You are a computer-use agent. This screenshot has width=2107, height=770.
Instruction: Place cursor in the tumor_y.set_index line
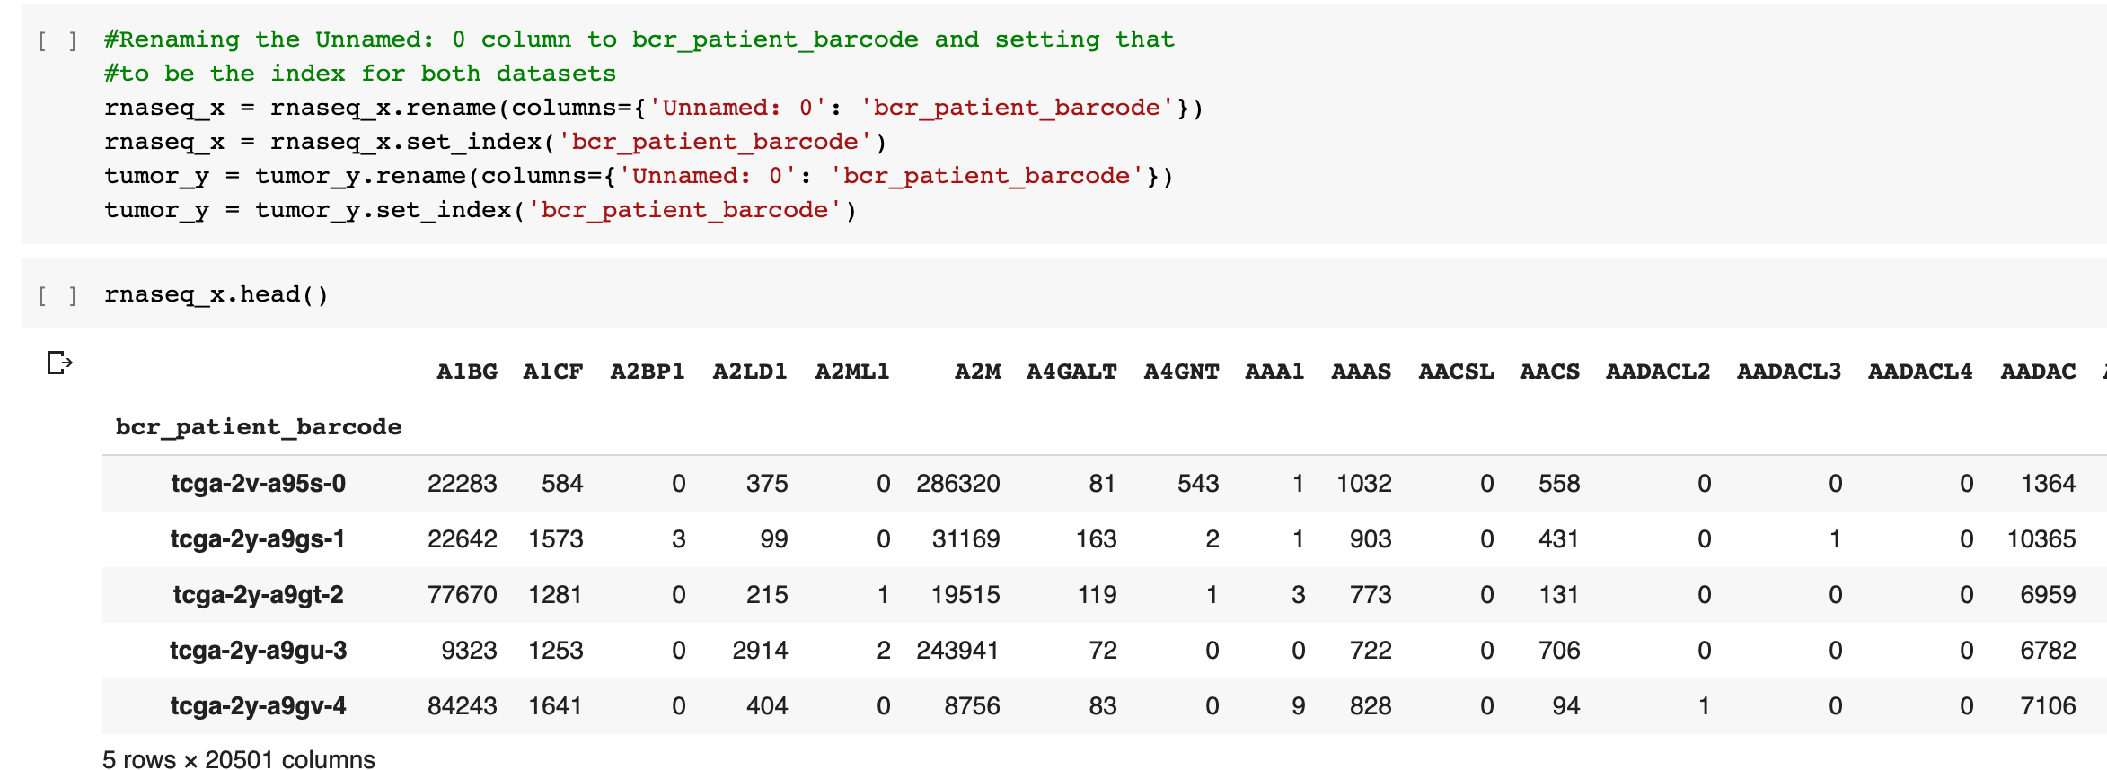click(x=480, y=210)
